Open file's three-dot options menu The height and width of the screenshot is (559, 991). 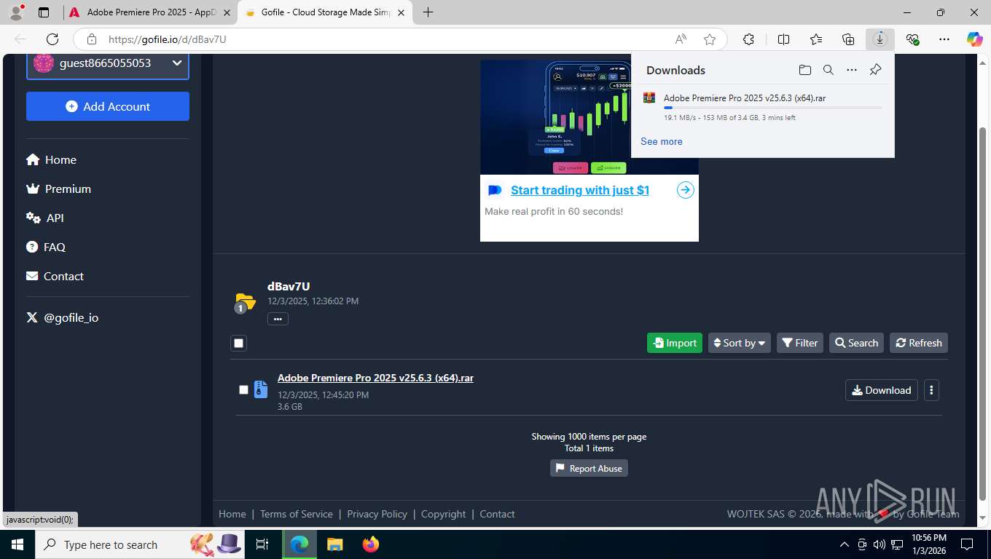click(931, 390)
